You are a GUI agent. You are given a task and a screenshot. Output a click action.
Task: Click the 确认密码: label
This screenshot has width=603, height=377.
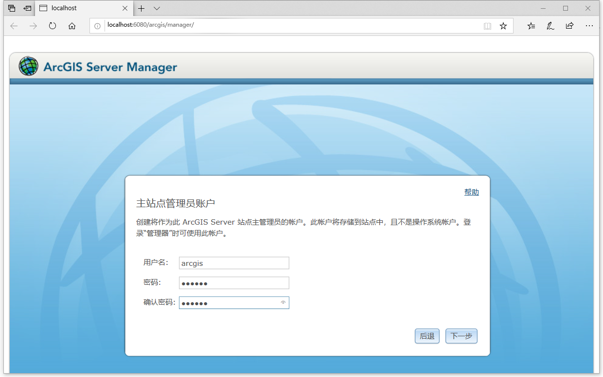pyautogui.click(x=159, y=302)
